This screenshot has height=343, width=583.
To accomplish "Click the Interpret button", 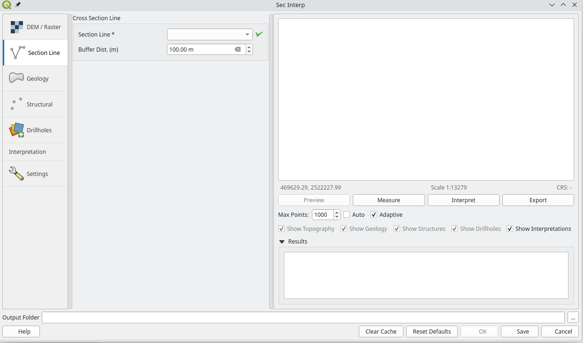I will click(x=463, y=200).
